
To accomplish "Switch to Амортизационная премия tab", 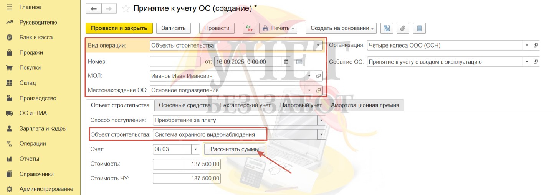I will (x=365, y=105).
